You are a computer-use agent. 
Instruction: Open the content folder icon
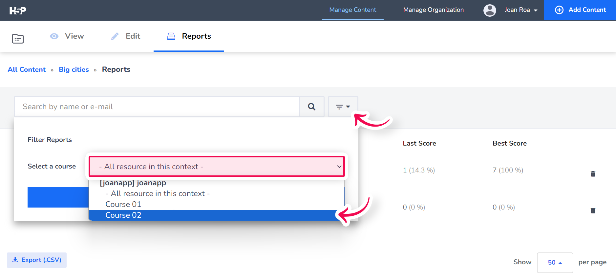pyautogui.click(x=18, y=39)
